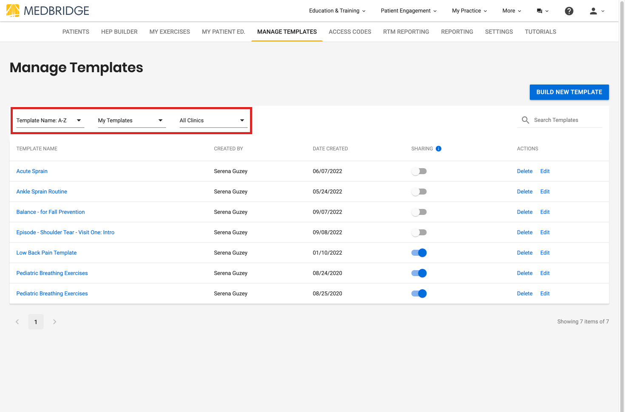
Task: Edit Pediatric Breathing Exercises from 08/25/2020
Action: tap(545, 293)
